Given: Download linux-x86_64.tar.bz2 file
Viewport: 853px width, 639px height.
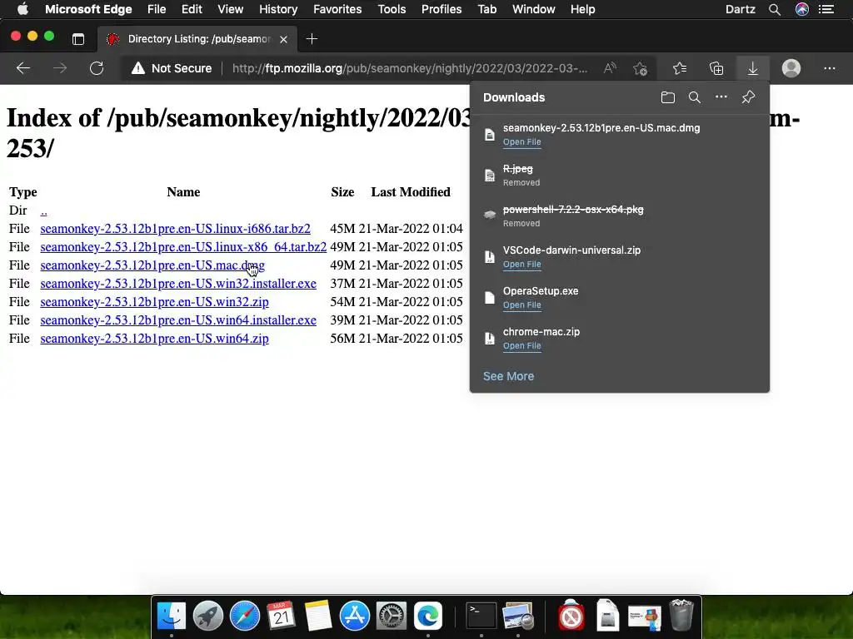Looking at the screenshot, I should [183, 247].
